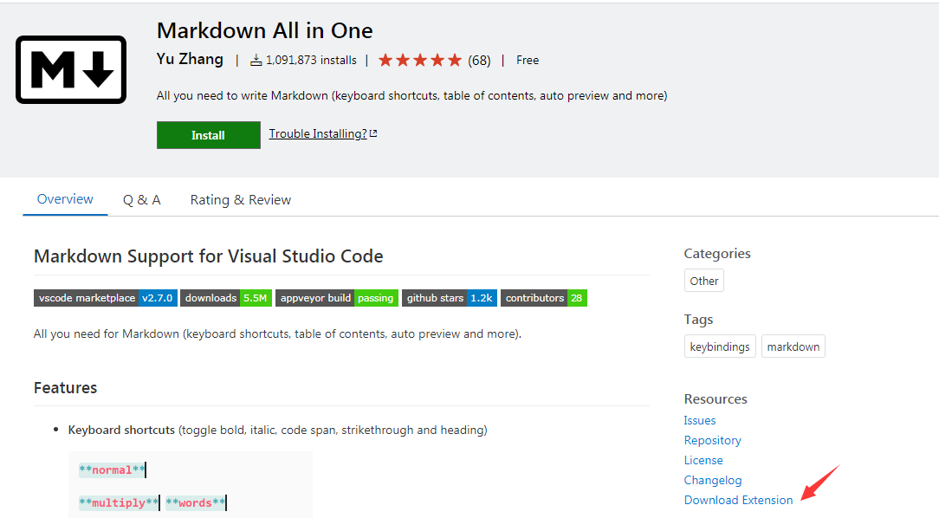Click the external link icon beside Trouble Installing

tap(373, 133)
